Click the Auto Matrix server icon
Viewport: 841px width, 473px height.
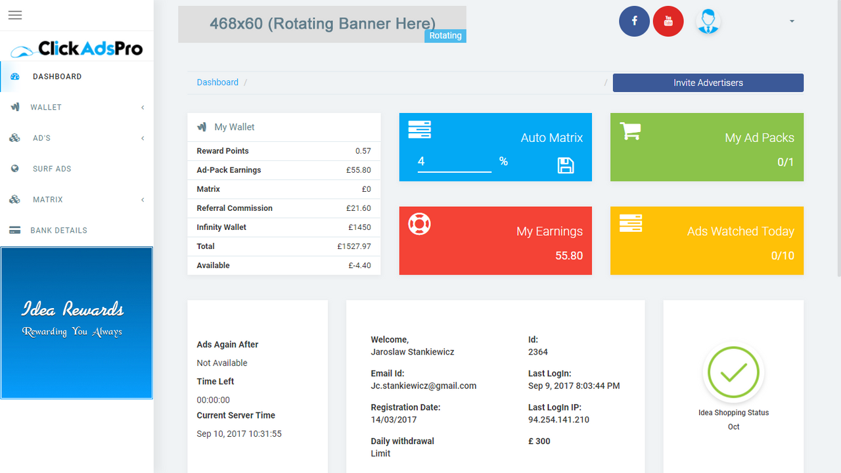pos(419,129)
